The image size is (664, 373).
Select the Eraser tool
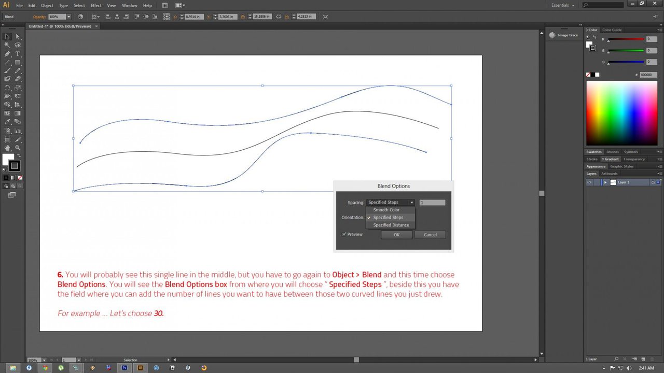click(18, 79)
